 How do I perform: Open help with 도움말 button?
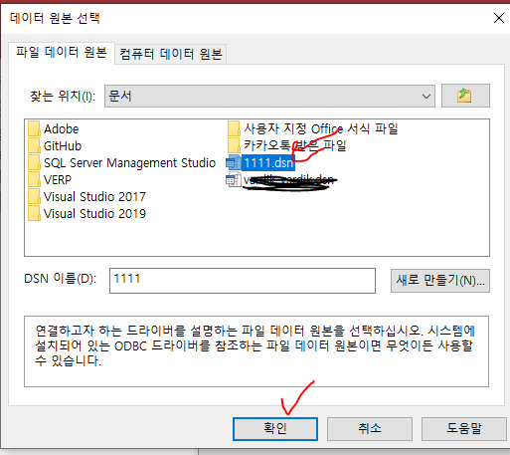pos(464,429)
